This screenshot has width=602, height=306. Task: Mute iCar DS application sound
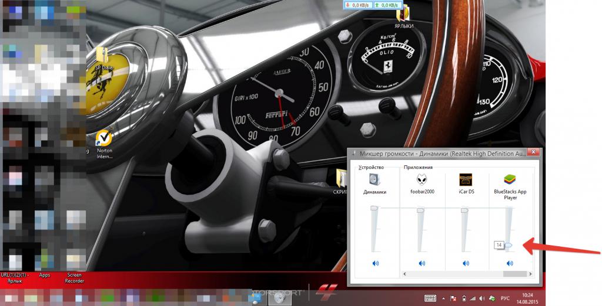pos(465,264)
